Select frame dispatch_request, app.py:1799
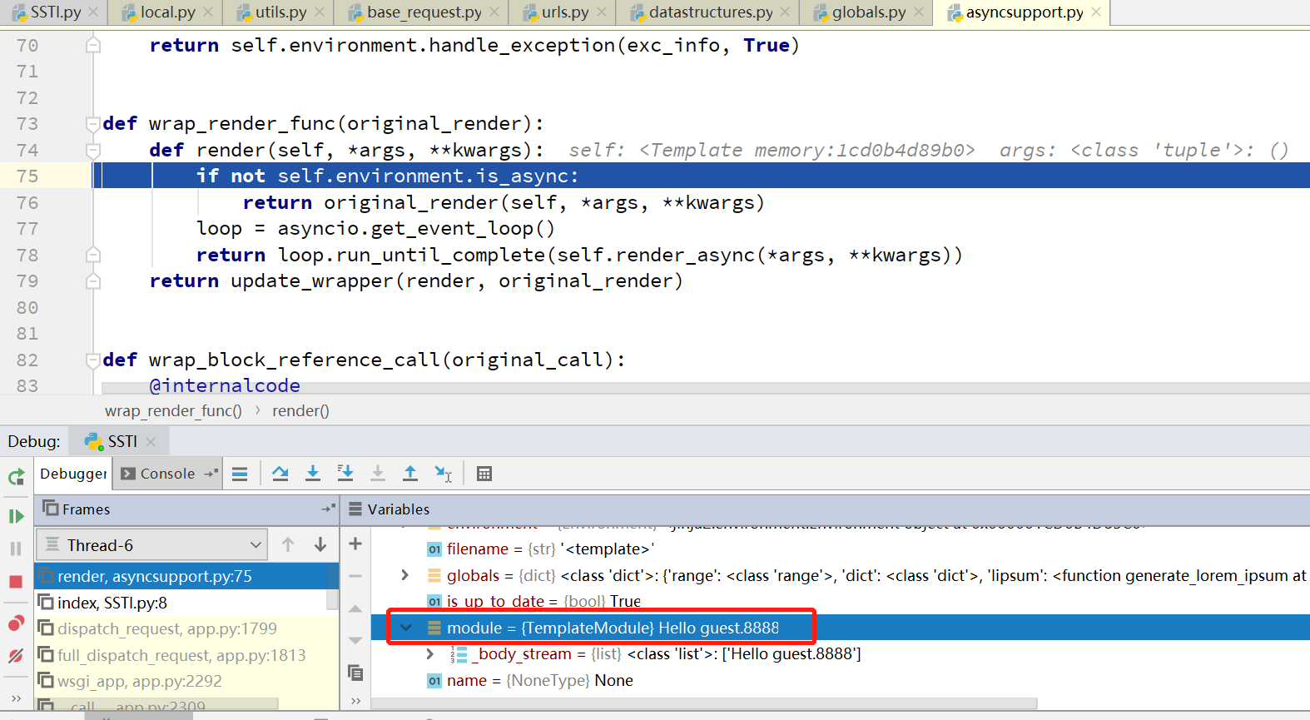The image size is (1310, 720). (181, 629)
